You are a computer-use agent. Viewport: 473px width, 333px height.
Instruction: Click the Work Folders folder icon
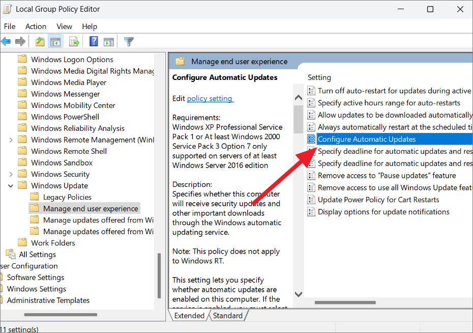(x=22, y=243)
